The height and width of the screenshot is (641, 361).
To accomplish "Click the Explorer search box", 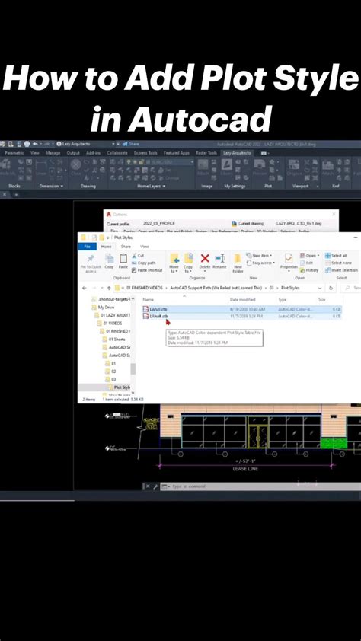I will click(x=352, y=288).
